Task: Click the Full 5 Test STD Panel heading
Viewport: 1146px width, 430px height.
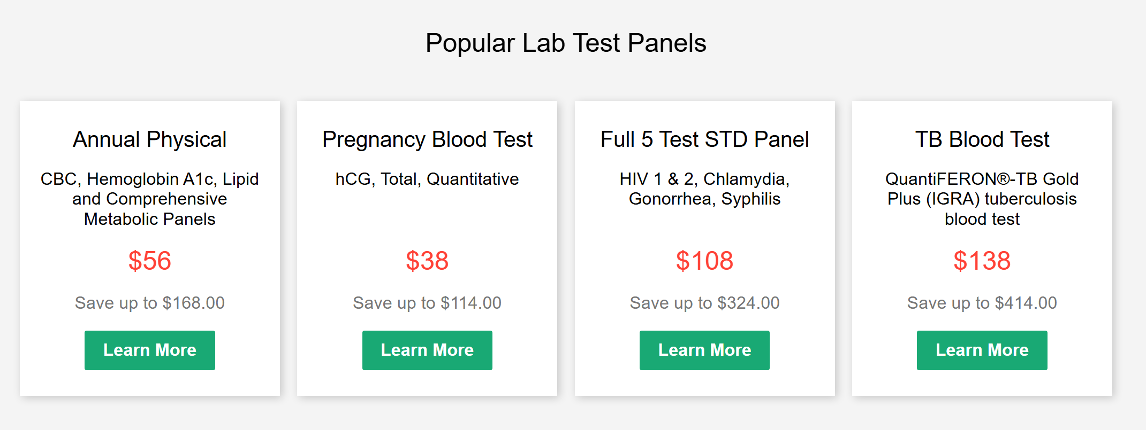Action: 704,140
